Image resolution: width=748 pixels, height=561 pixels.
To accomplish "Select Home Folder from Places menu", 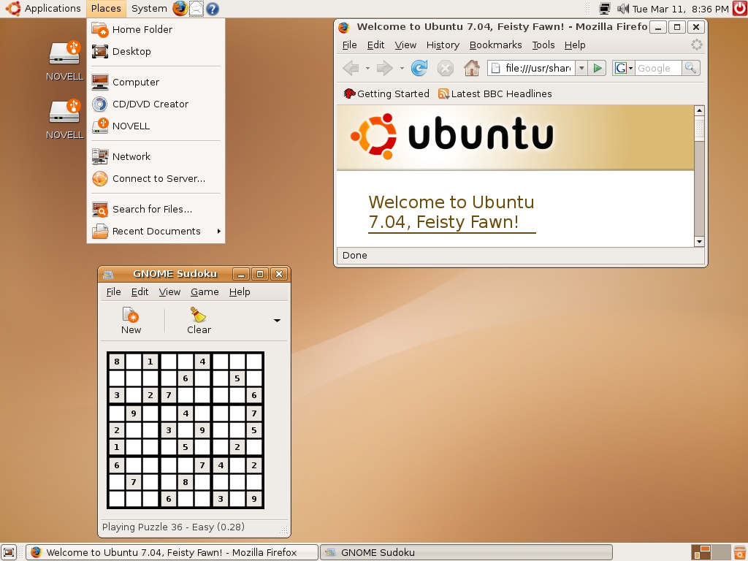I will click(142, 29).
